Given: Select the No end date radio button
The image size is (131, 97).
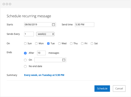Looking at the screenshot, I should point(25,66).
